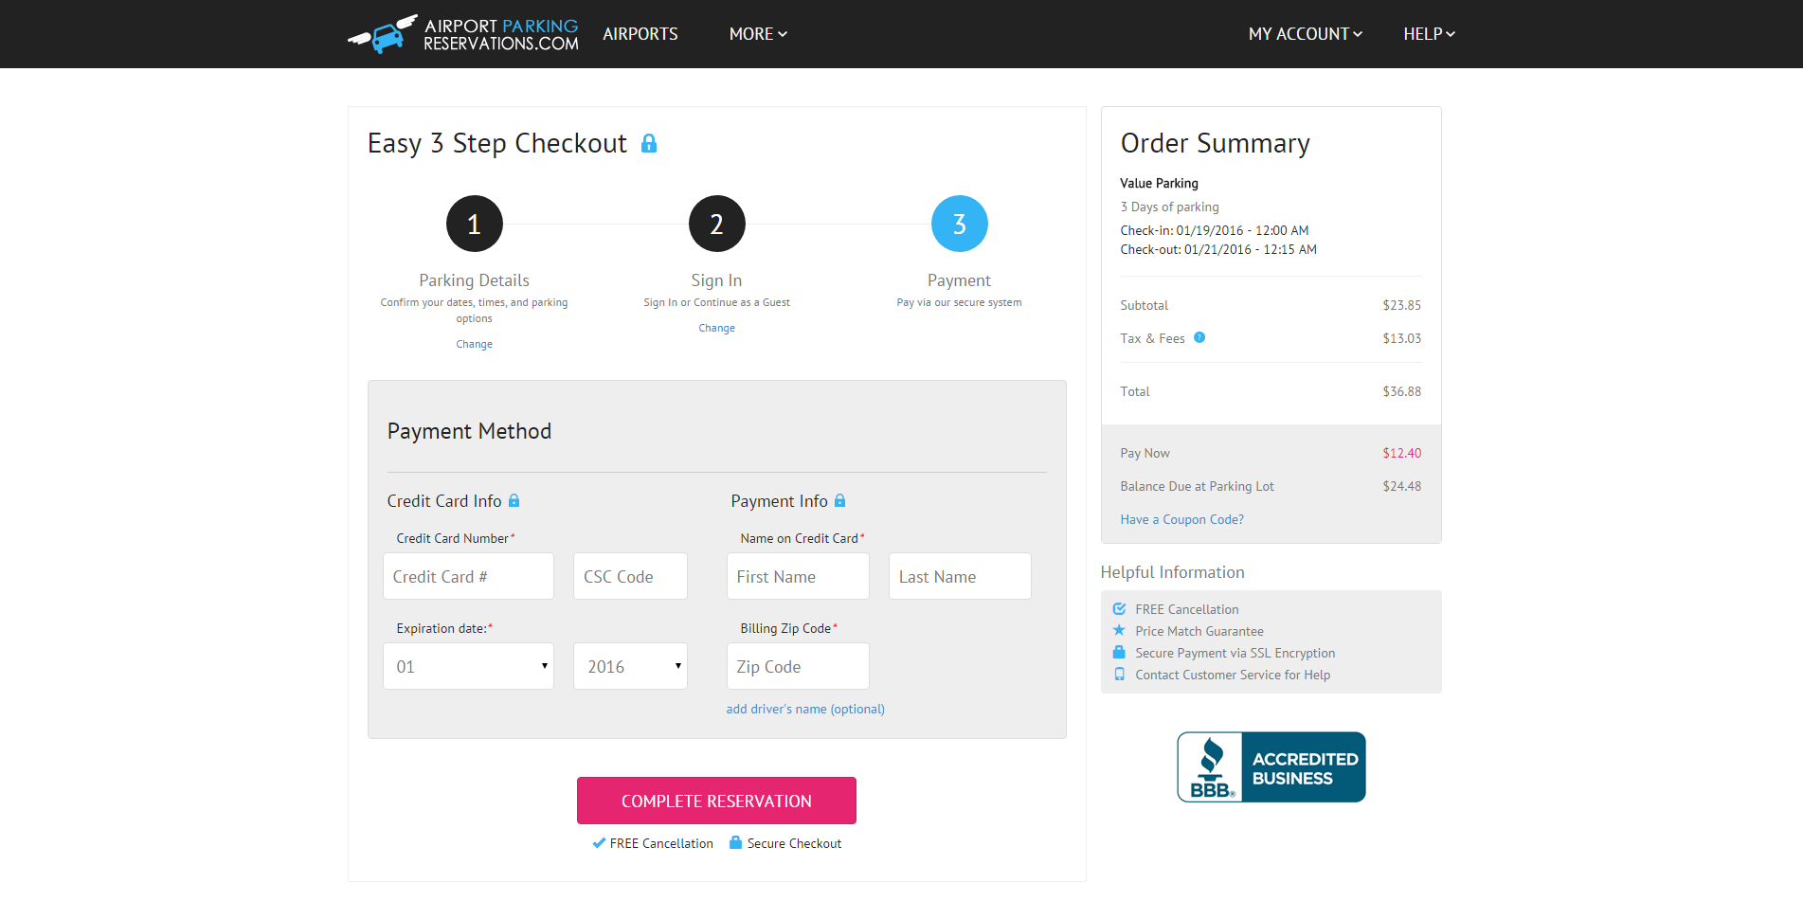Click the step 1 Parking Details circle
1803x901 pixels.
point(474,224)
